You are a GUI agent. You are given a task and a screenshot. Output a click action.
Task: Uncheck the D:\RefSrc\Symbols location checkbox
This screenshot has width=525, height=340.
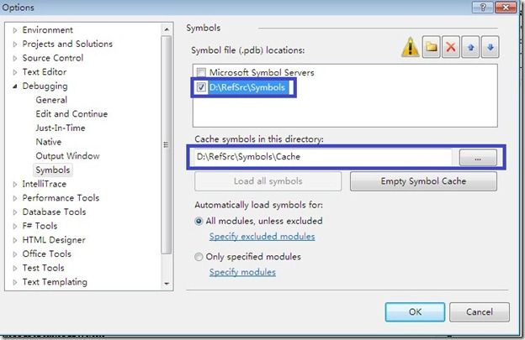tap(201, 87)
